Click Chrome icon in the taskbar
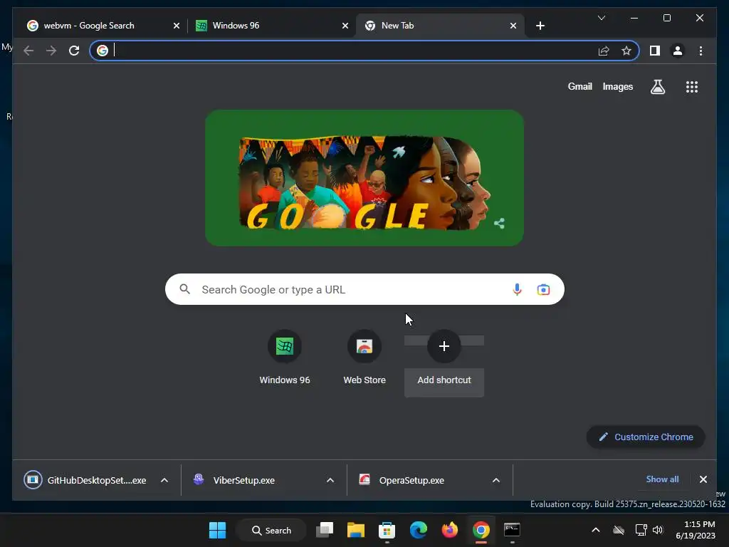Viewport: 729px width, 547px height. [481, 530]
